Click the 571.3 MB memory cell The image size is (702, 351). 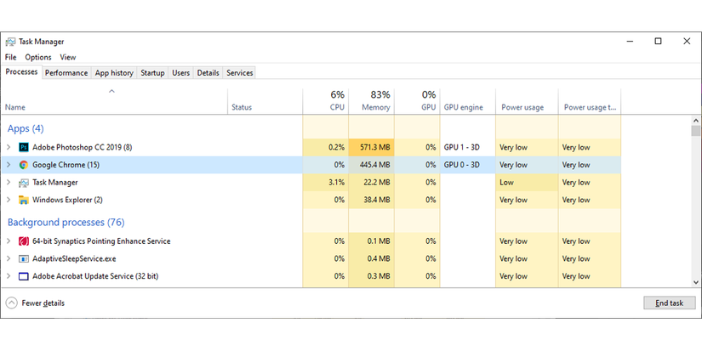[x=371, y=147]
